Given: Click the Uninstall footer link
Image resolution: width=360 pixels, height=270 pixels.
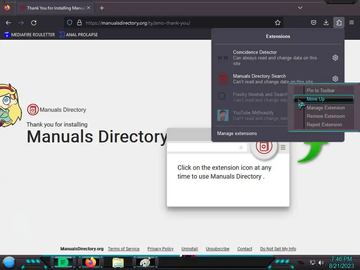Looking at the screenshot, I should click(189, 249).
